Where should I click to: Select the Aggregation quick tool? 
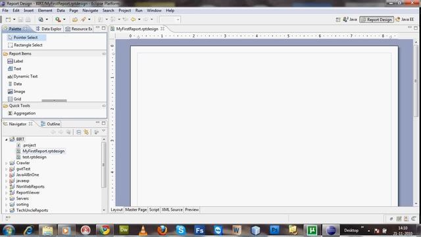[22, 113]
